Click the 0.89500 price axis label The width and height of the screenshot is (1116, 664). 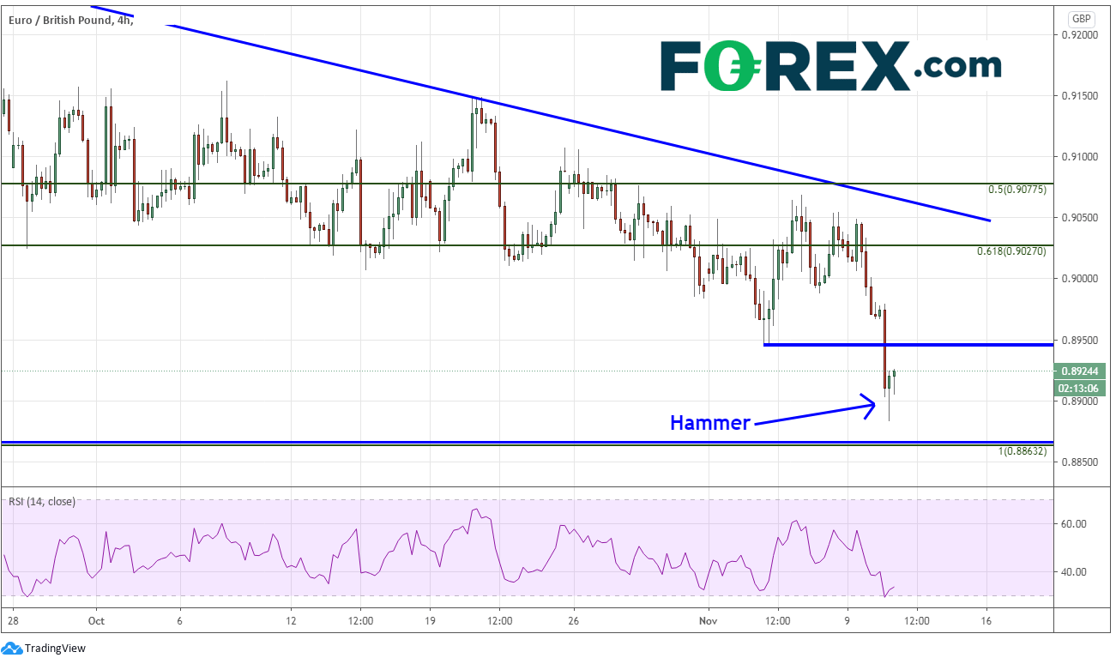pyautogui.click(x=1079, y=340)
